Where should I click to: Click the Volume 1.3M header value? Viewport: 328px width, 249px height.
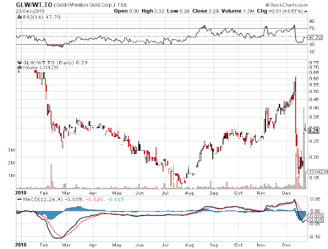pyautogui.click(x=238, y=11)
